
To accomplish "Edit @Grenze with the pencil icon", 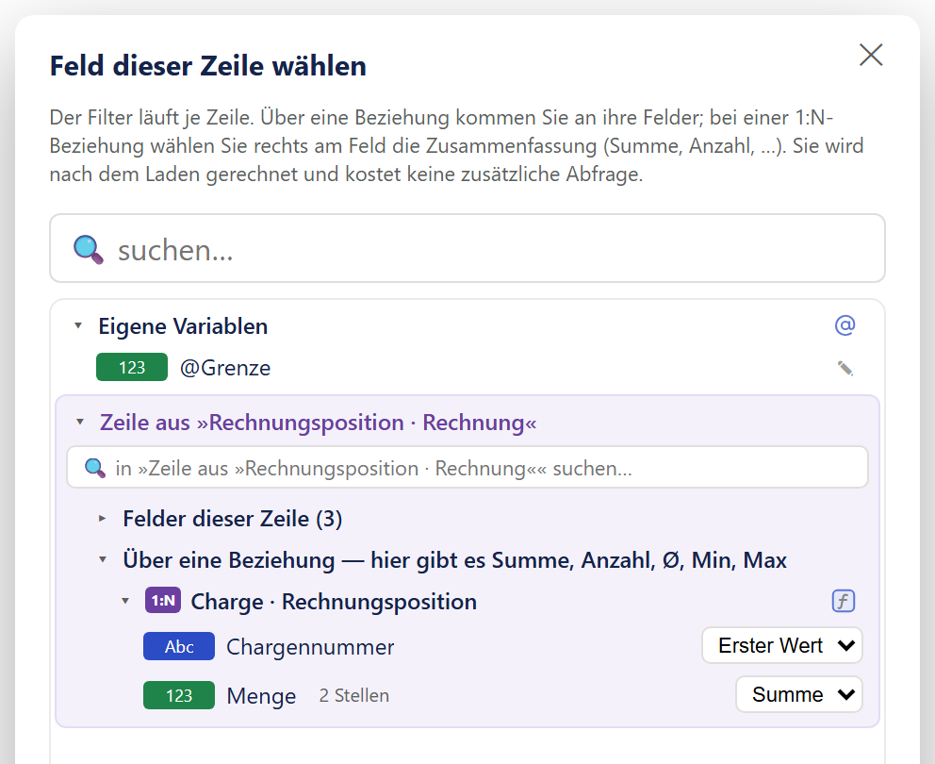I will click(845, 368).
